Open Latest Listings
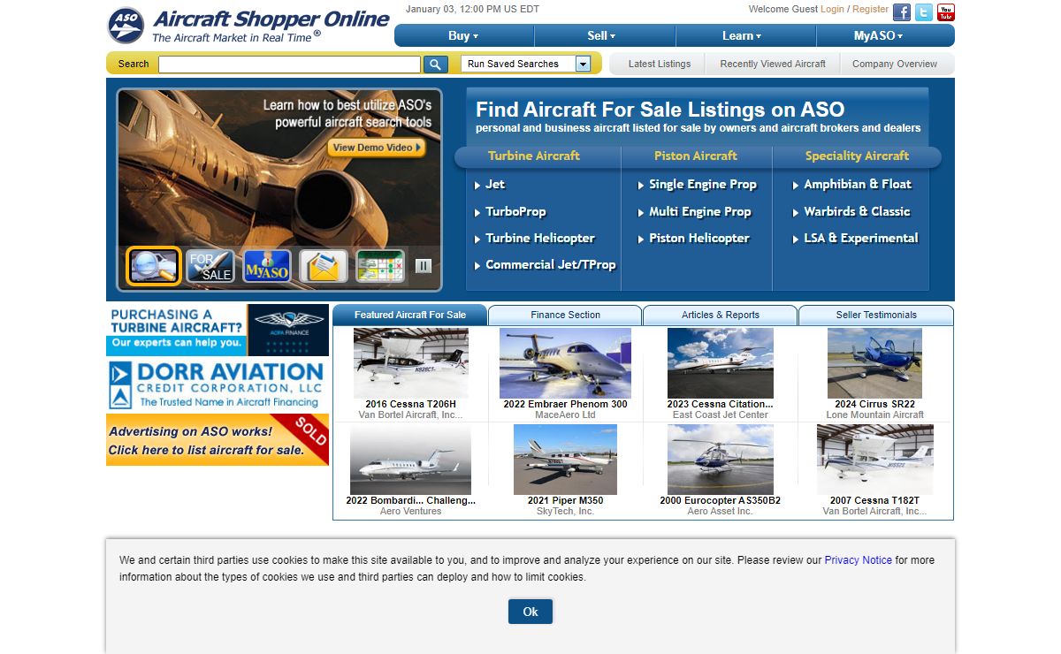Viewport: 1061px width, 654px height. coord(660,64)
